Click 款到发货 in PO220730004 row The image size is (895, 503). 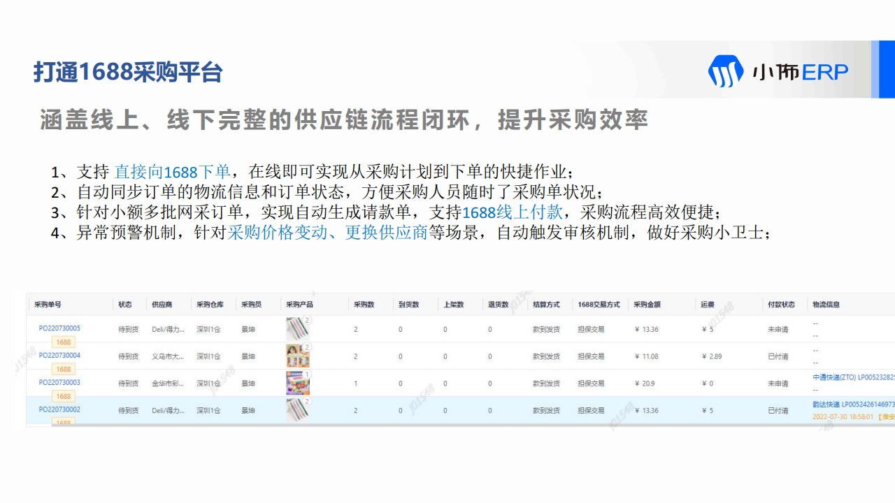pos(546,356)
